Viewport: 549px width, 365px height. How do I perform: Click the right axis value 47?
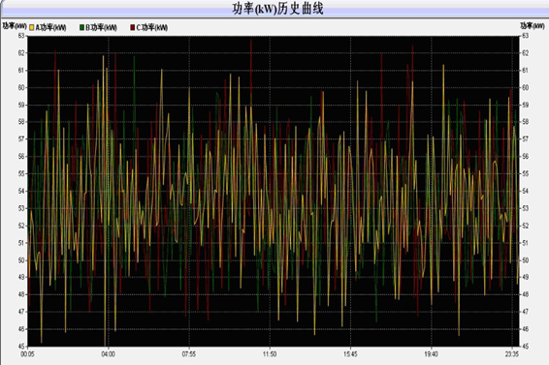(x=525, y=312)
